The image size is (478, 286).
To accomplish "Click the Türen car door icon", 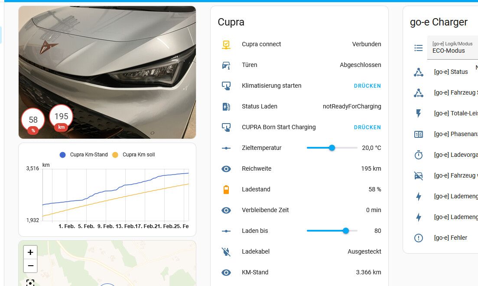I will tap(226, 65).
